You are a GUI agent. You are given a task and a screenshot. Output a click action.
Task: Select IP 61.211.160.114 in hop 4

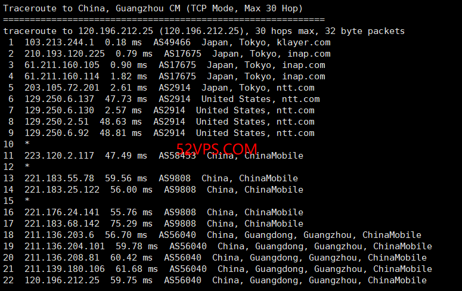(62, 76)
